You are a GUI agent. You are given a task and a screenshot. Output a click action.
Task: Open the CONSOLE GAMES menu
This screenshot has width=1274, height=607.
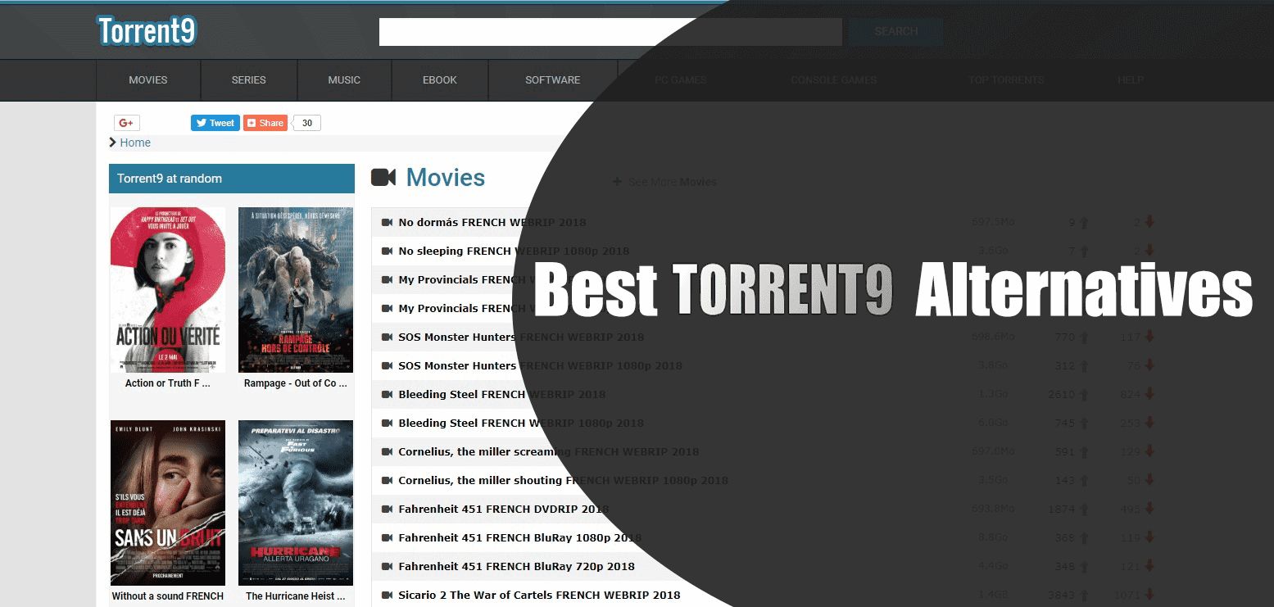click(833, 80)
